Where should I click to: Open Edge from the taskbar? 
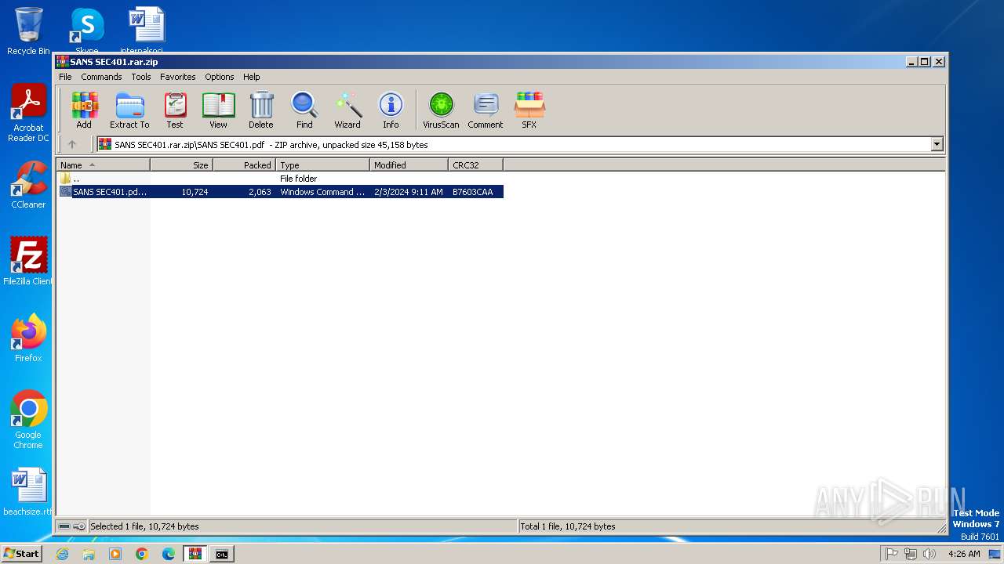click(169, 554)
